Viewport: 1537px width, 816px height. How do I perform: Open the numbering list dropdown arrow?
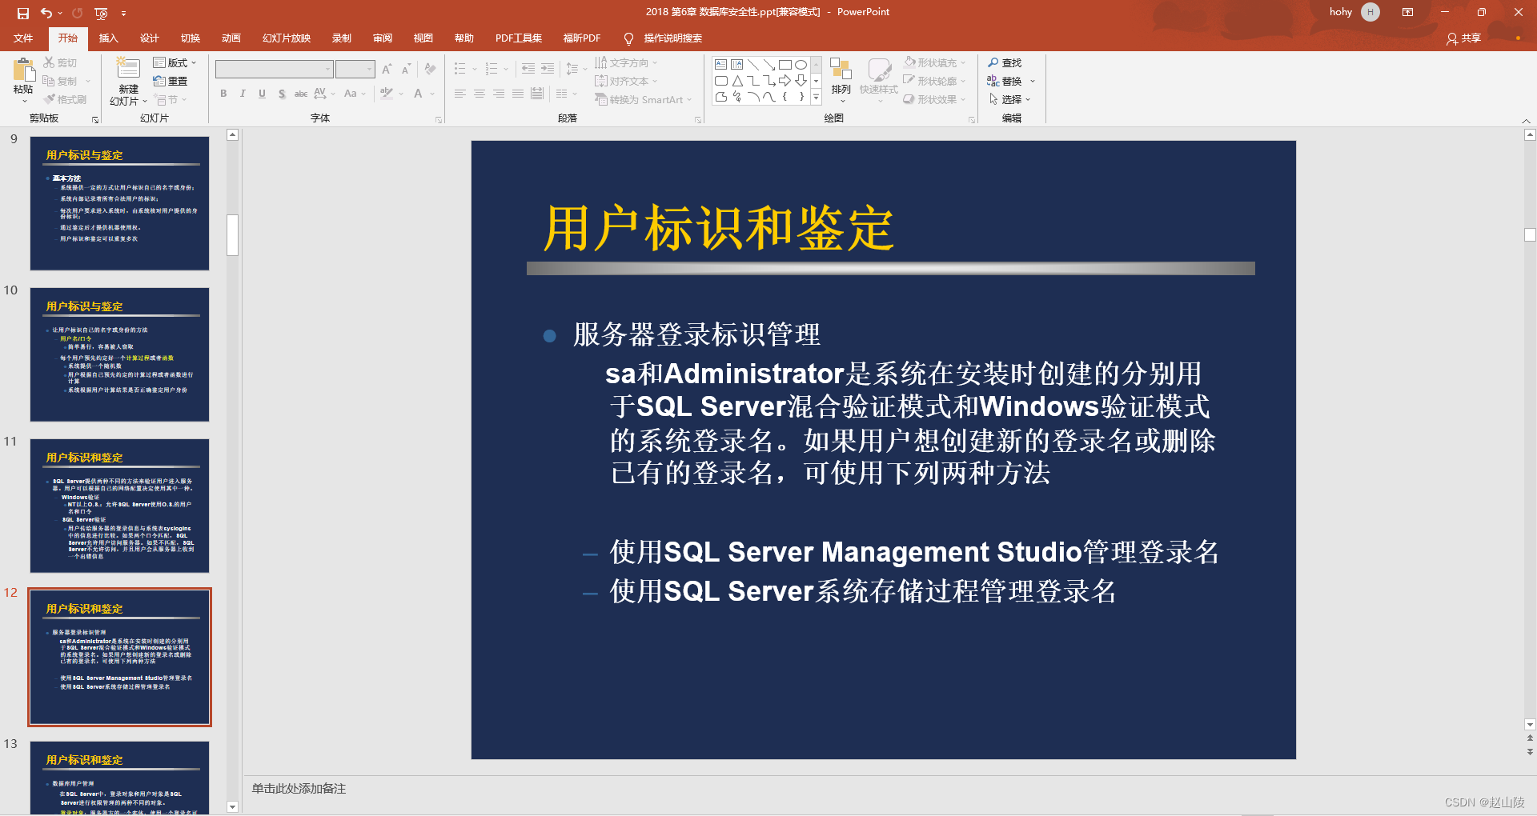506,70
